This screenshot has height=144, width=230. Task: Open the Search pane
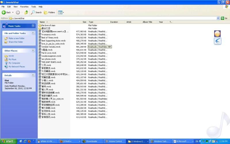(36, 12)
